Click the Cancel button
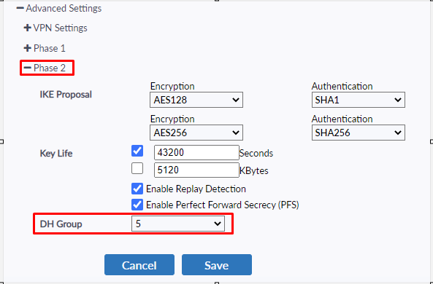 [139, 265]
